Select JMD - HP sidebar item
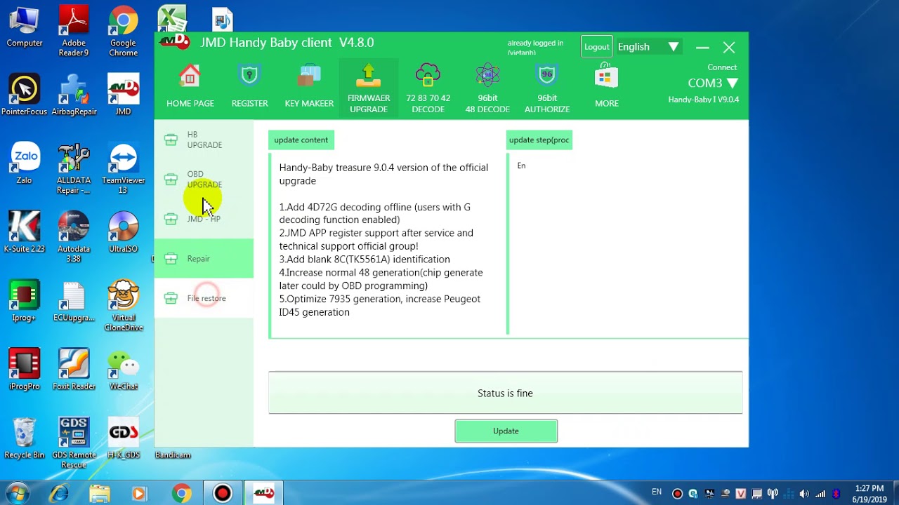899x505 pixels. coord(204,219)
